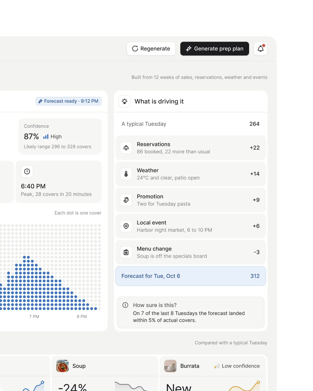Click the clock icon above 6:40 PM
This screenshot has height=391, width=313.
tap(27, 172)
